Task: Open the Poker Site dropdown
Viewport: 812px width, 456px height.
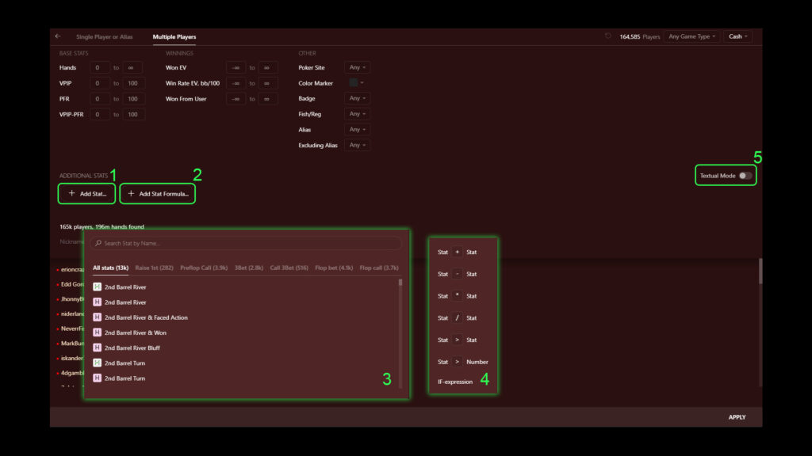Action: click(x=358, y=67)
